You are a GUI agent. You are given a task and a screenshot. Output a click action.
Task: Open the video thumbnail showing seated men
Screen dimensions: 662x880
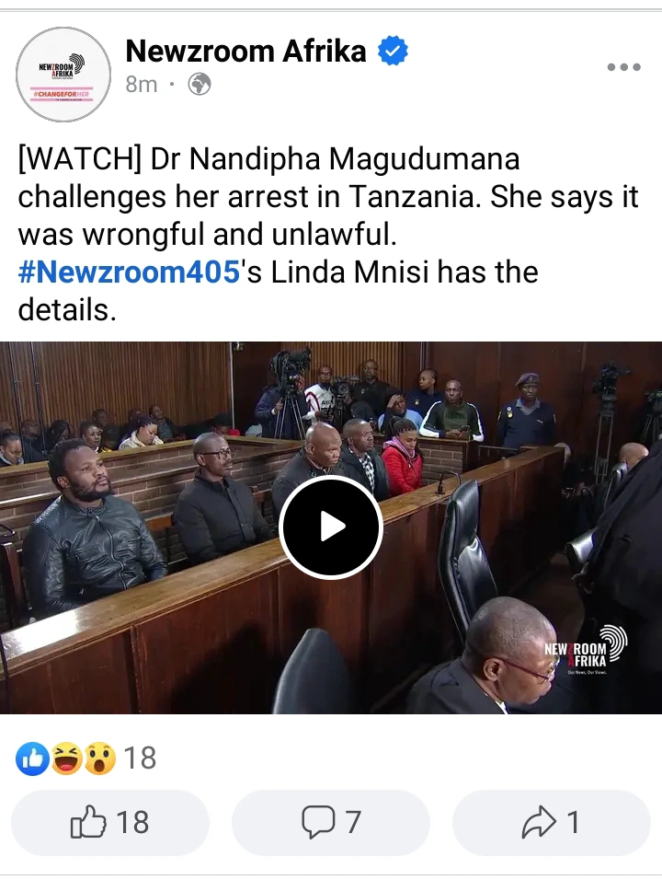pyautogui.click(x=331, y=527)
